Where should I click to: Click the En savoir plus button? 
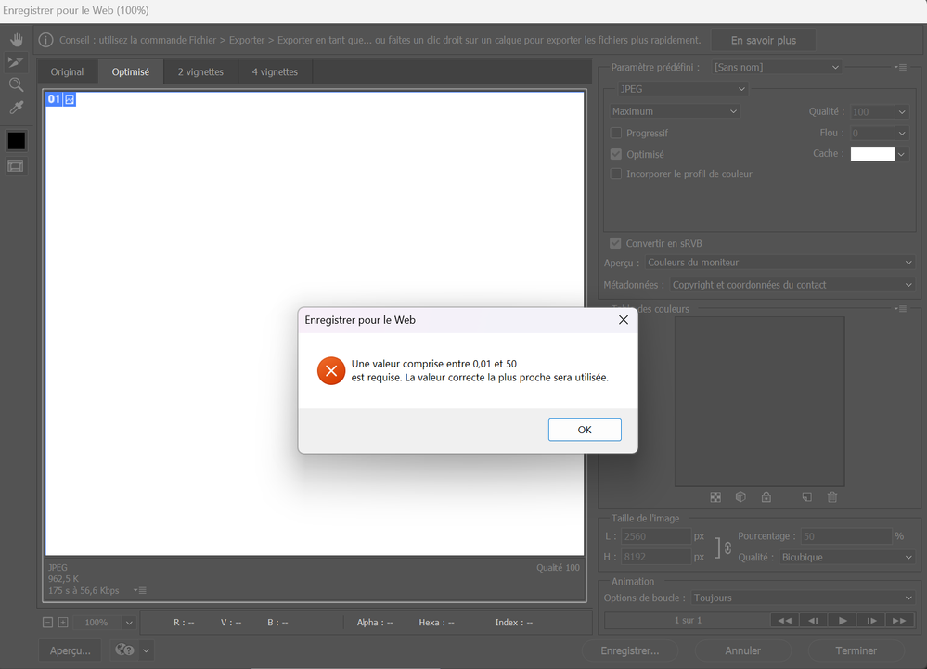[764, 40]
